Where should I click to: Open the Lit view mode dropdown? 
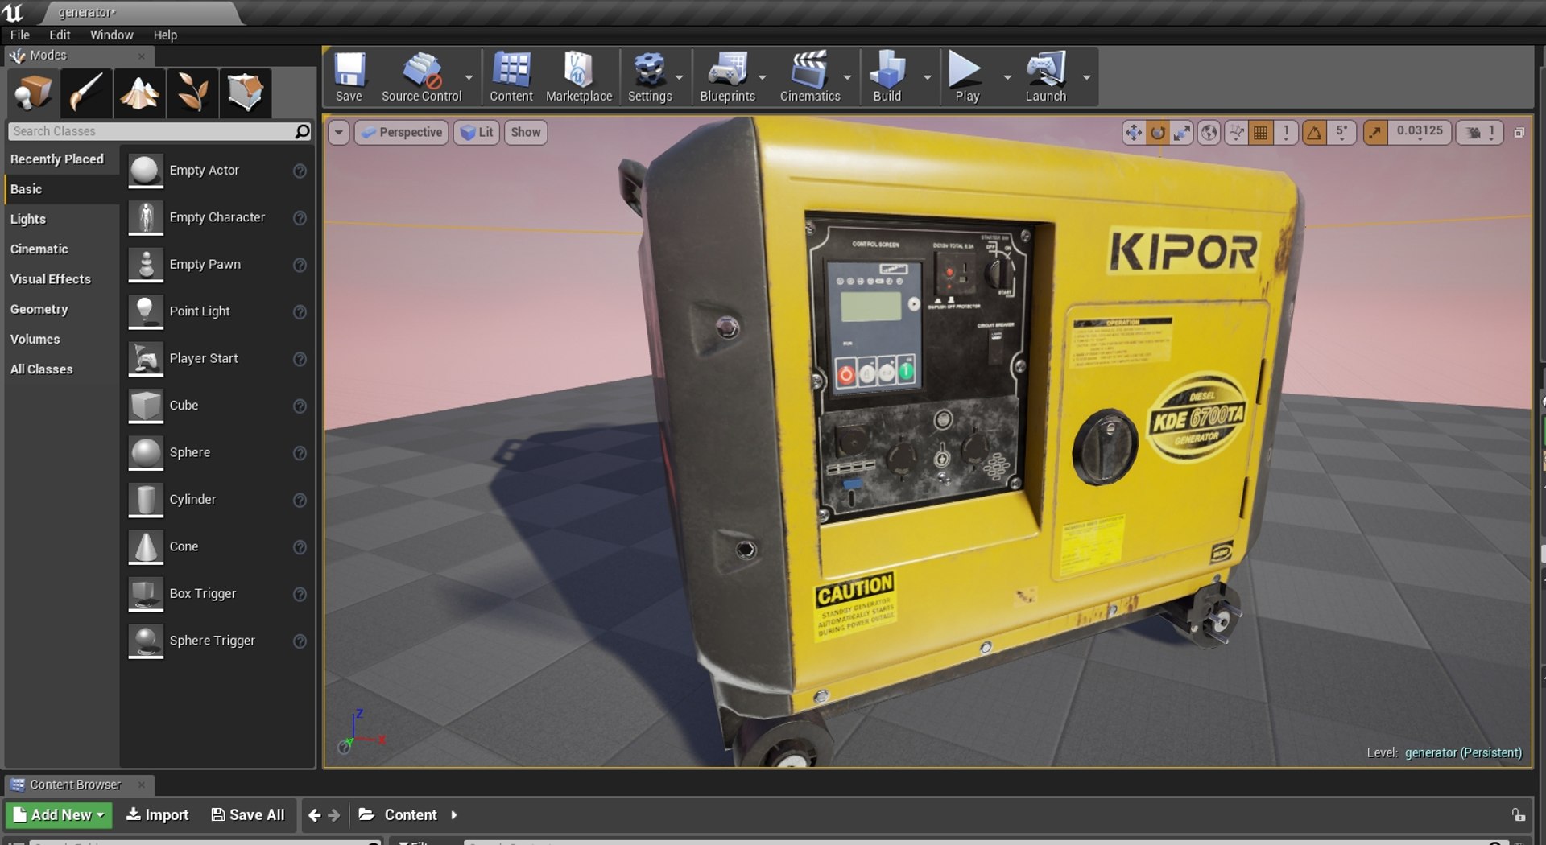(477, 133)
